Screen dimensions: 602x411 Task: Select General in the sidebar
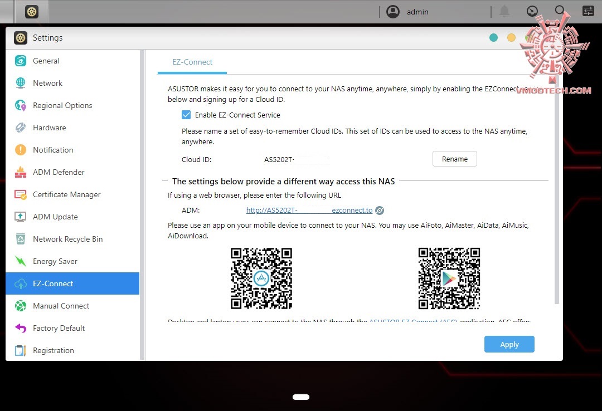coord(72,61)
